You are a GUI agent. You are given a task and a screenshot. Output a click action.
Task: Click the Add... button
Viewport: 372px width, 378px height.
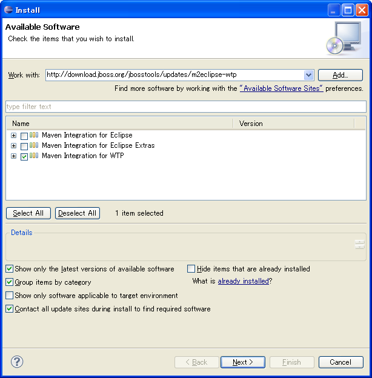point(340,75)
